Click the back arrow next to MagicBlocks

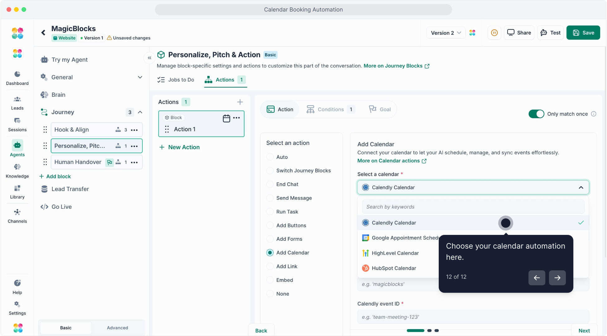tap(43, 32)
